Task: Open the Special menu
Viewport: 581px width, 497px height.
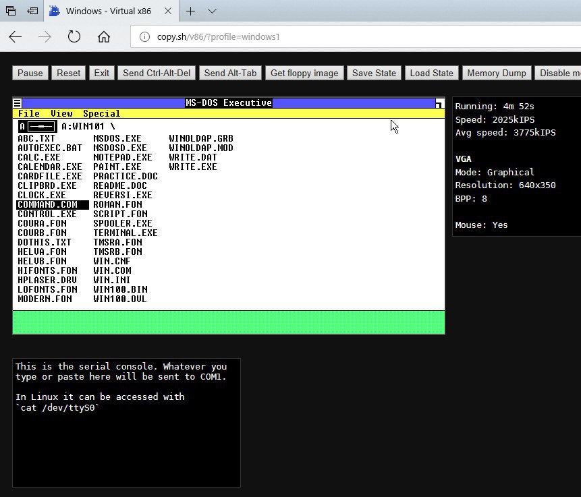Action: (x=101, y=114)
